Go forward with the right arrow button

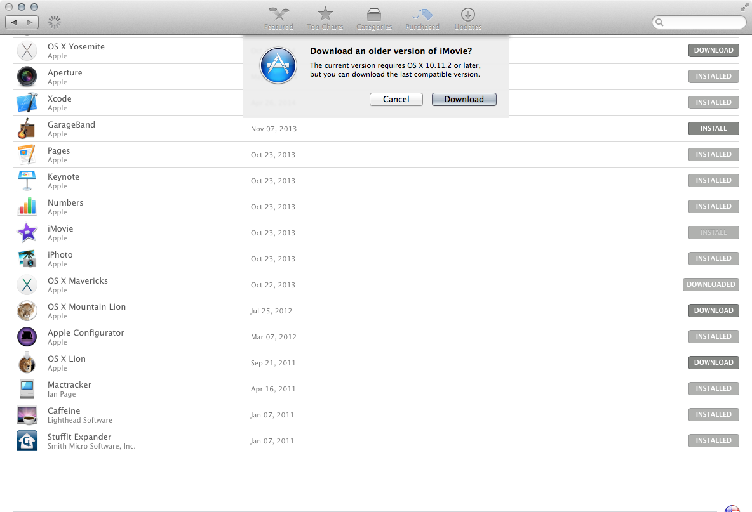(30, 22)
